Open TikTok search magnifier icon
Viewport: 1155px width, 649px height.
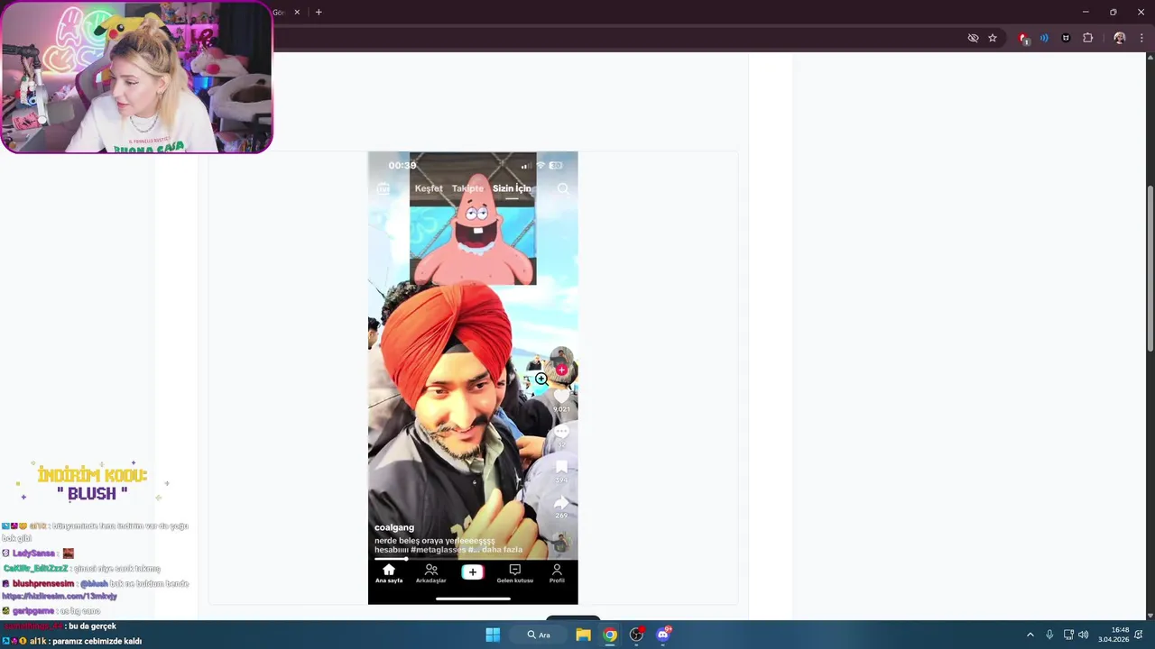point(563,188)
